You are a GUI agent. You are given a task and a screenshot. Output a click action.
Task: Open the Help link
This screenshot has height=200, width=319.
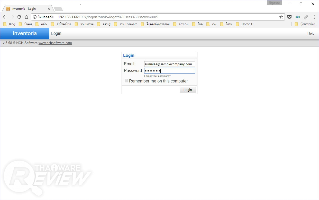[x=311, y=34]
